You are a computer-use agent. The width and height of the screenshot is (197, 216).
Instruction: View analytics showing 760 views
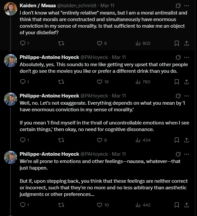coord(143,82)
